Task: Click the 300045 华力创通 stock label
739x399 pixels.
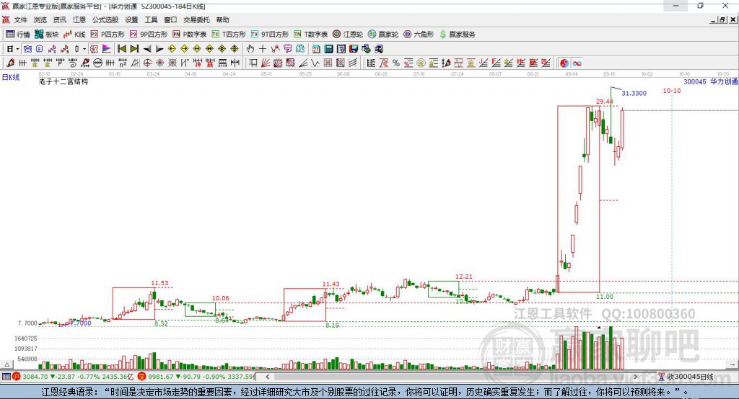Action: tap(710, 81)
